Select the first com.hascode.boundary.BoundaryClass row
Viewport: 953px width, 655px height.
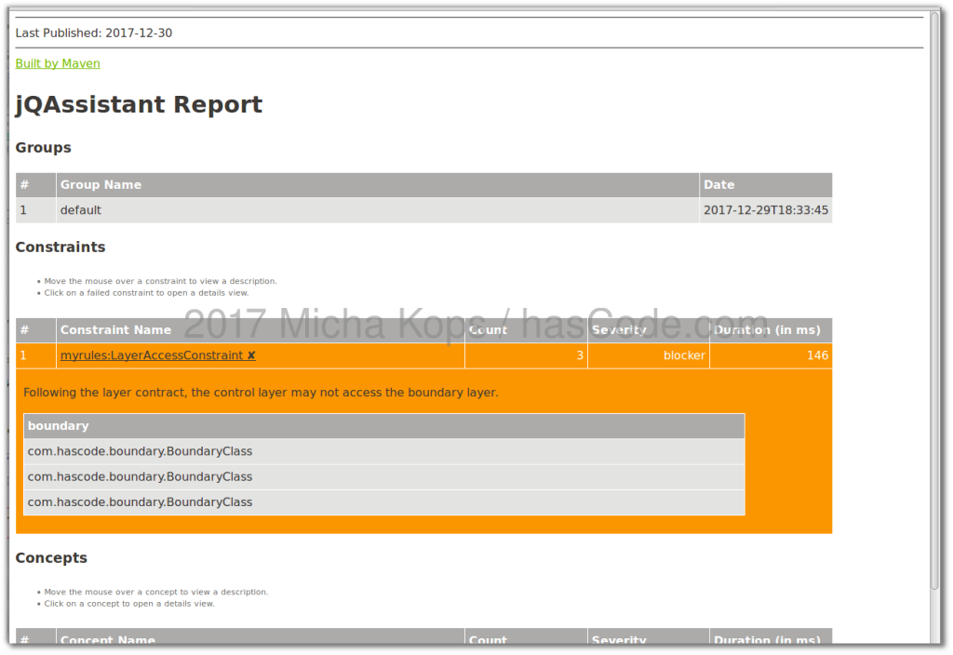coord(140,450)
